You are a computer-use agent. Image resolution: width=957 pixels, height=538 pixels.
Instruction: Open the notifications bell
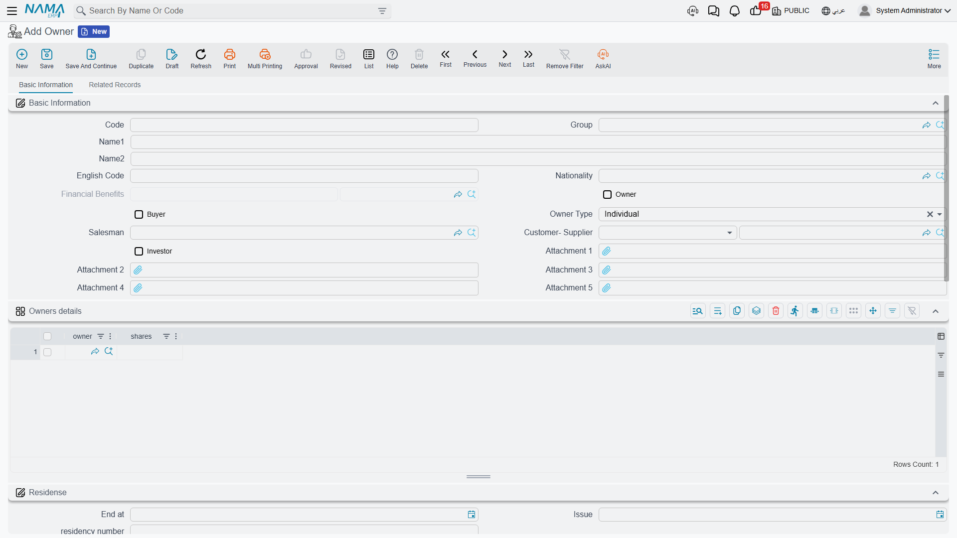pos(734,10)
